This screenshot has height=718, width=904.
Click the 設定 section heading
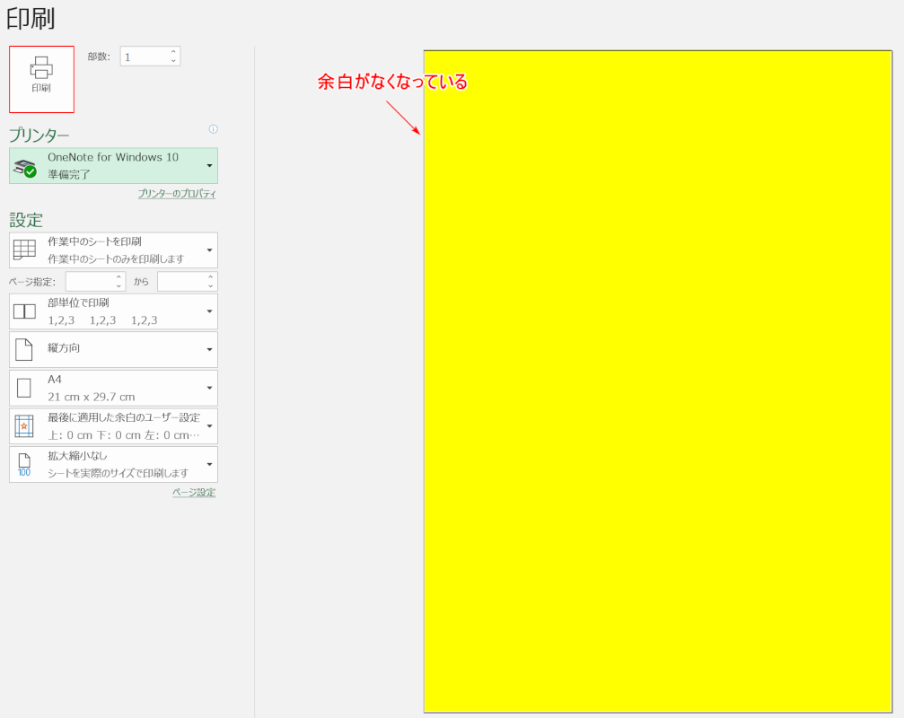coord(26,220)
